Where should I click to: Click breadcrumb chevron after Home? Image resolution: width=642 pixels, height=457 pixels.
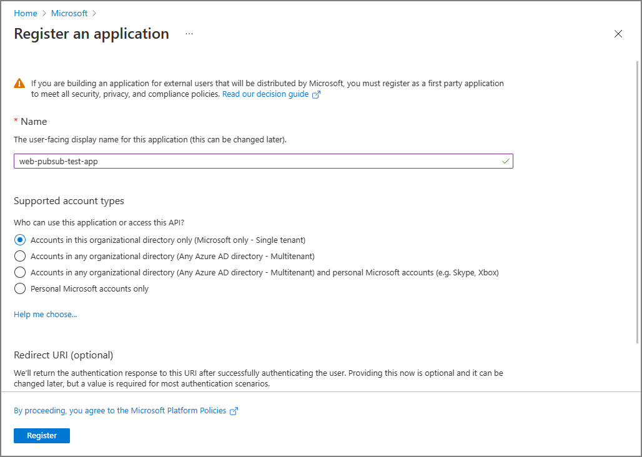tap(44, 13)
